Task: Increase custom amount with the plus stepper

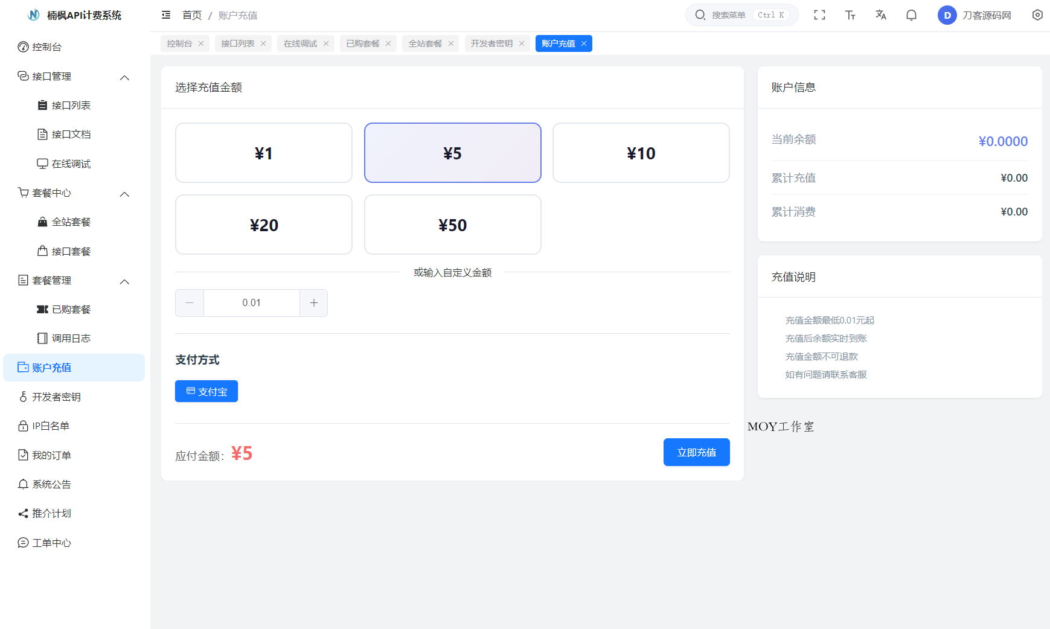Action: (313, 302)
